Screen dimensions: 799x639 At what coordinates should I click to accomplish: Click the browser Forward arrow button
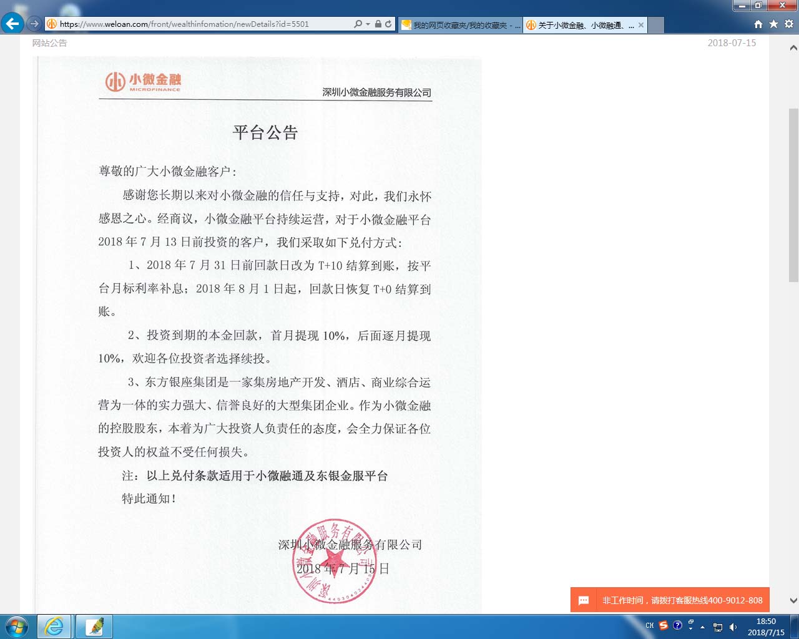(x=34, y=24)
